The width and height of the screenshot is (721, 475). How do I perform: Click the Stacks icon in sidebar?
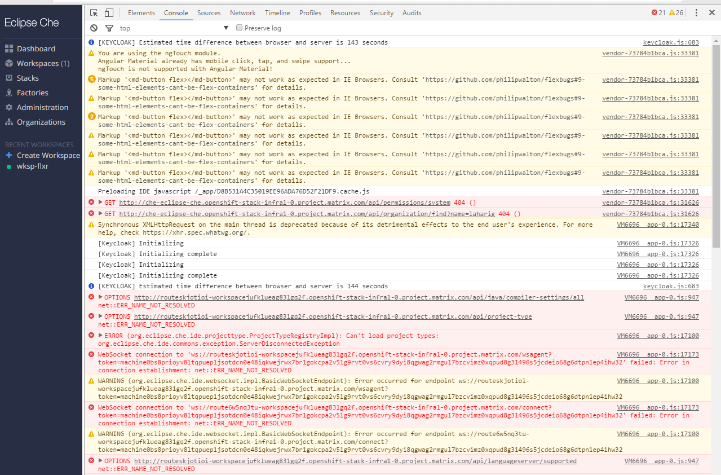(8, 78)
